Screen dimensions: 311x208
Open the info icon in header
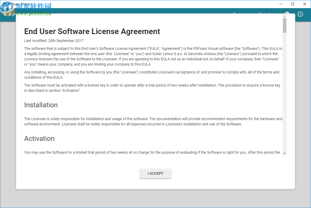coord(300,14)
